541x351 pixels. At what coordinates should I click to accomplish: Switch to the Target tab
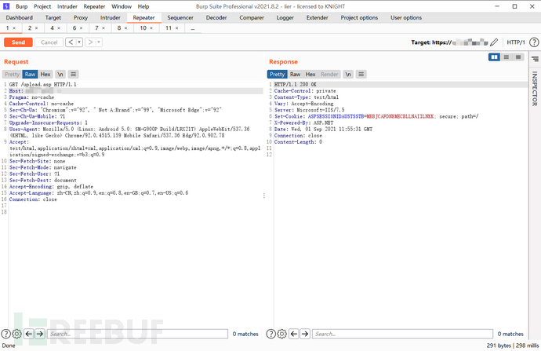[53, 17]
